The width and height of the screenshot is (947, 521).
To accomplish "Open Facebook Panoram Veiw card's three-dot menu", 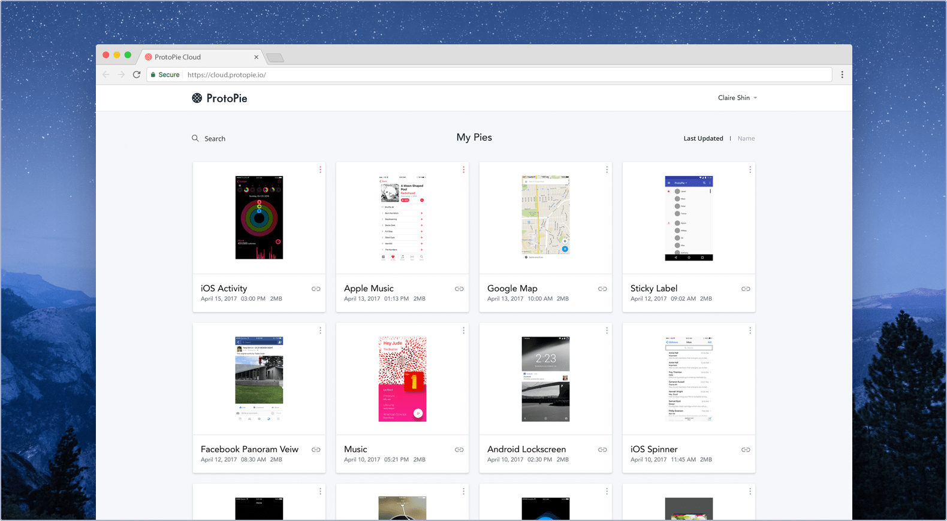I will pyautogui.click(x=320, y=330).
